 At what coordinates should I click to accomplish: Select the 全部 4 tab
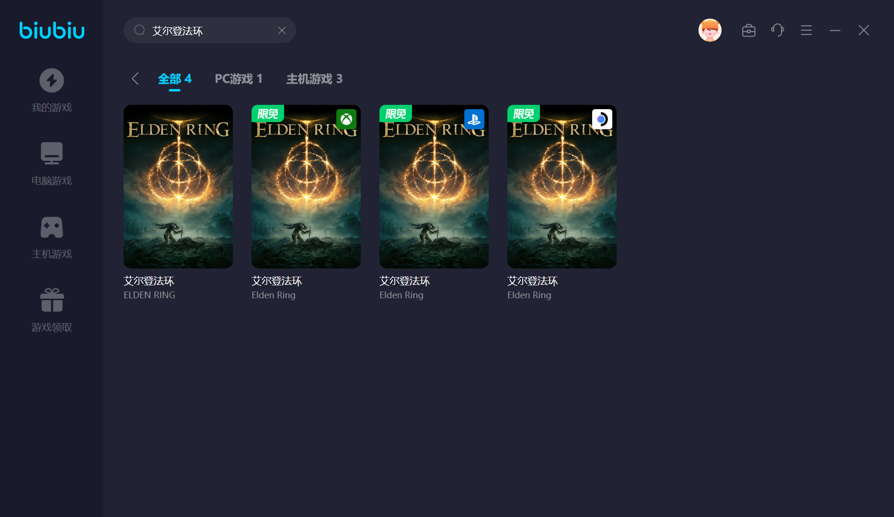tap(175, 79)
